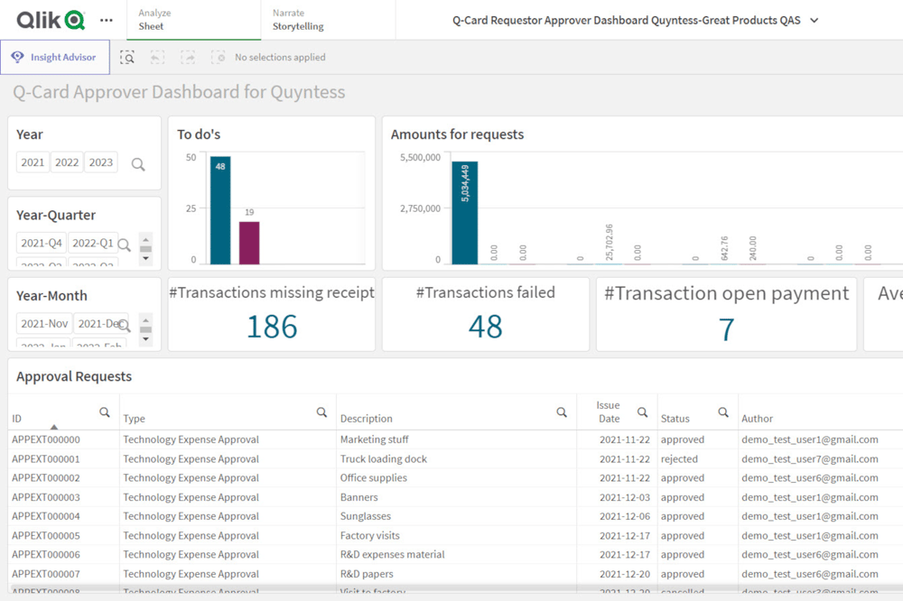
Task: Expand the app title dropdown chevron
Action: (x=815, y=20)
